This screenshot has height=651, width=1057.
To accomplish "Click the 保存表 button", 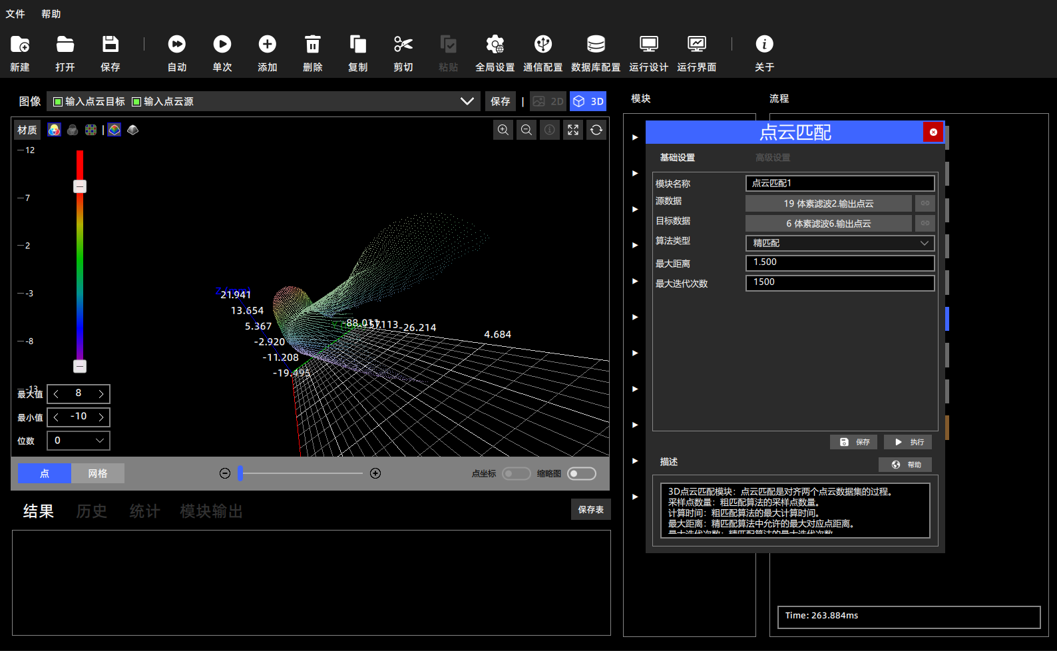I will (x=591, y=510).
